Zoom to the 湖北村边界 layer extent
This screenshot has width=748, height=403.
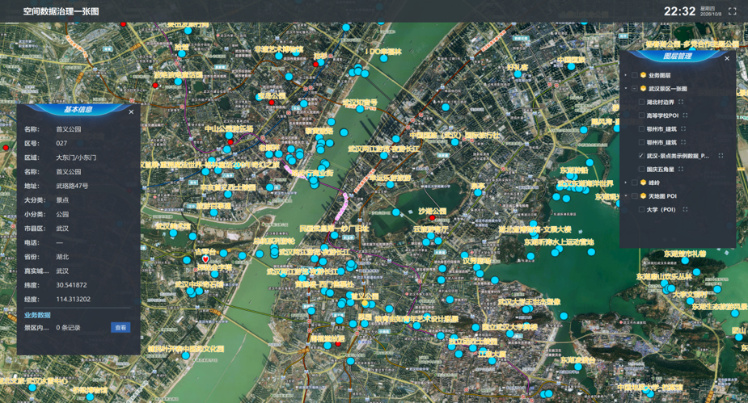(x=681, y=102)
